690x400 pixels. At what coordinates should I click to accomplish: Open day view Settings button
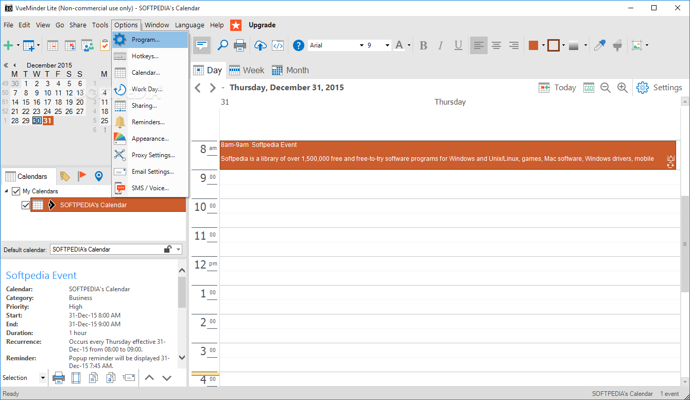point(660,88)
